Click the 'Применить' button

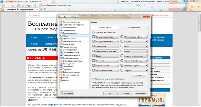point(141,94)
